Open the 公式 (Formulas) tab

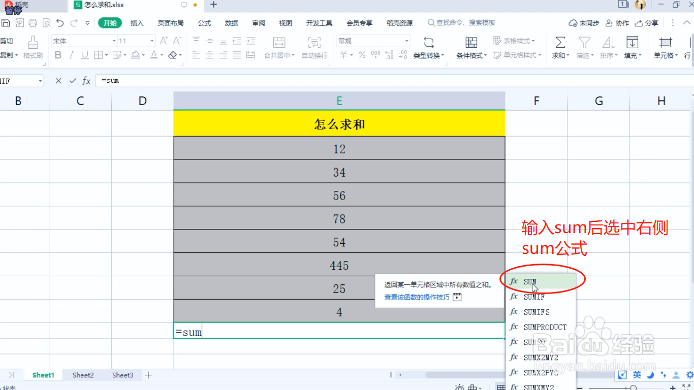coord(204,23)
